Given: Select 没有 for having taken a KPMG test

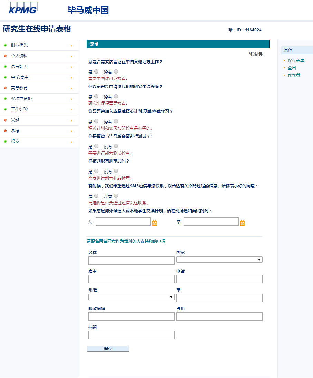Looking at the screenshot, I should coord(116,146).
